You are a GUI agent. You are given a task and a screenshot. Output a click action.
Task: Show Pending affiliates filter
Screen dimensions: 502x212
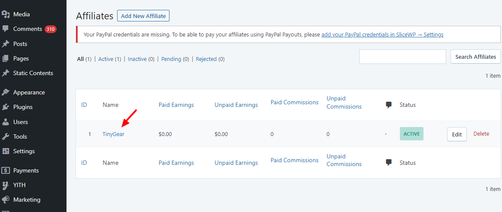[x=171, y=59]
